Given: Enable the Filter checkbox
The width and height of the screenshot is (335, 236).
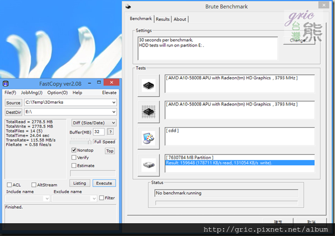Looking at the screenshot, I should pyautogui.click(x=101, y=198).
